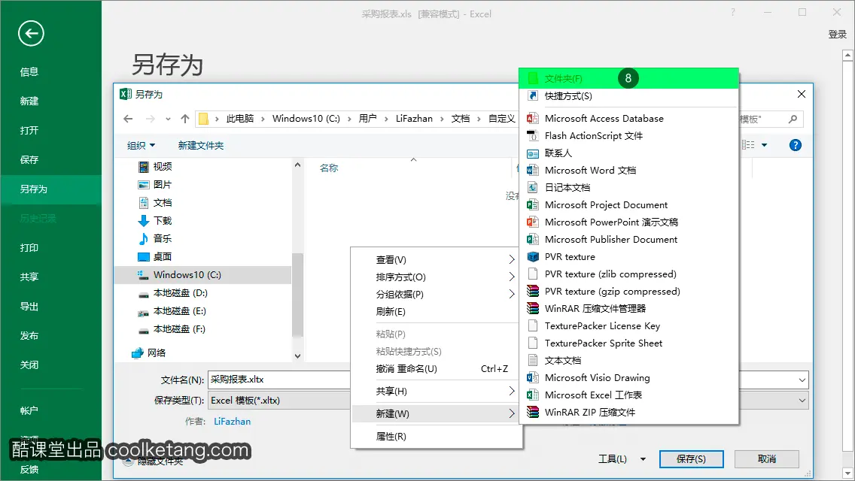Screen dimensions: 855x481
Task: Select Windows10 (C:) in navigation tree
Action: tap(202, 274)
